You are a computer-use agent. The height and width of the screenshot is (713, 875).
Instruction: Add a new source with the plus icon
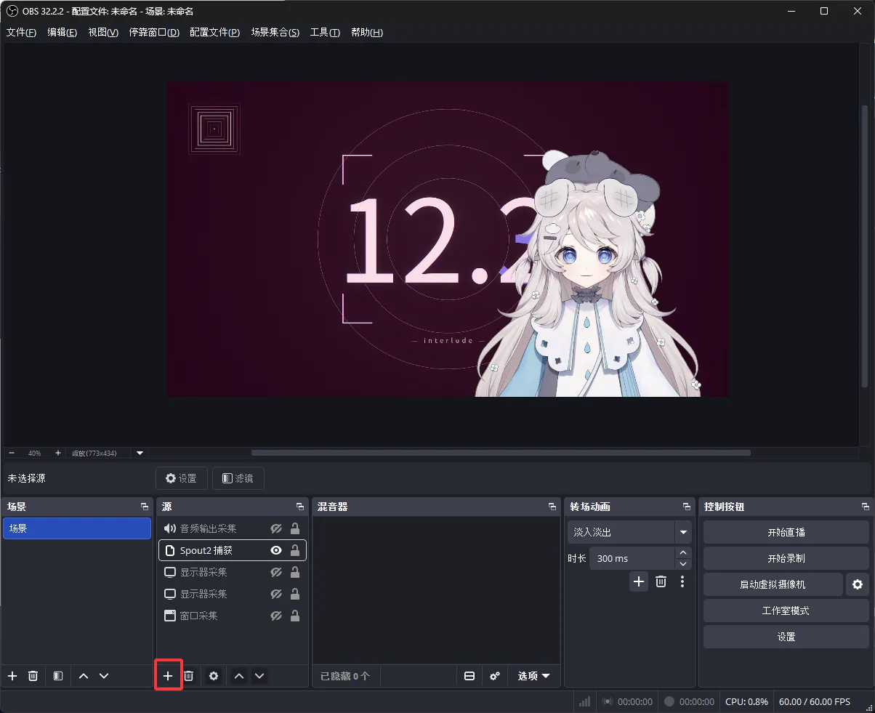point(168,676)
